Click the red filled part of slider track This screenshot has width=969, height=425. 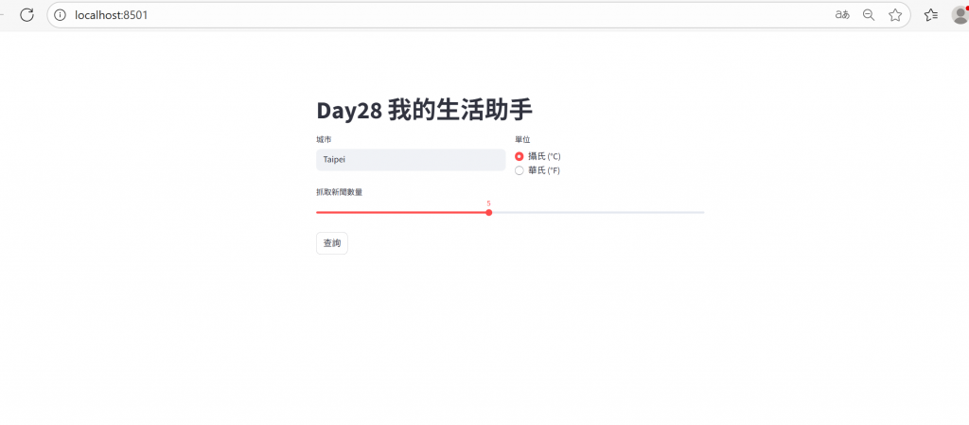click(x=402, y=212)
